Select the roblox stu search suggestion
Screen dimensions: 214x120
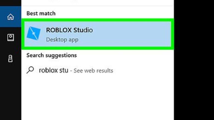click(54, 70)
